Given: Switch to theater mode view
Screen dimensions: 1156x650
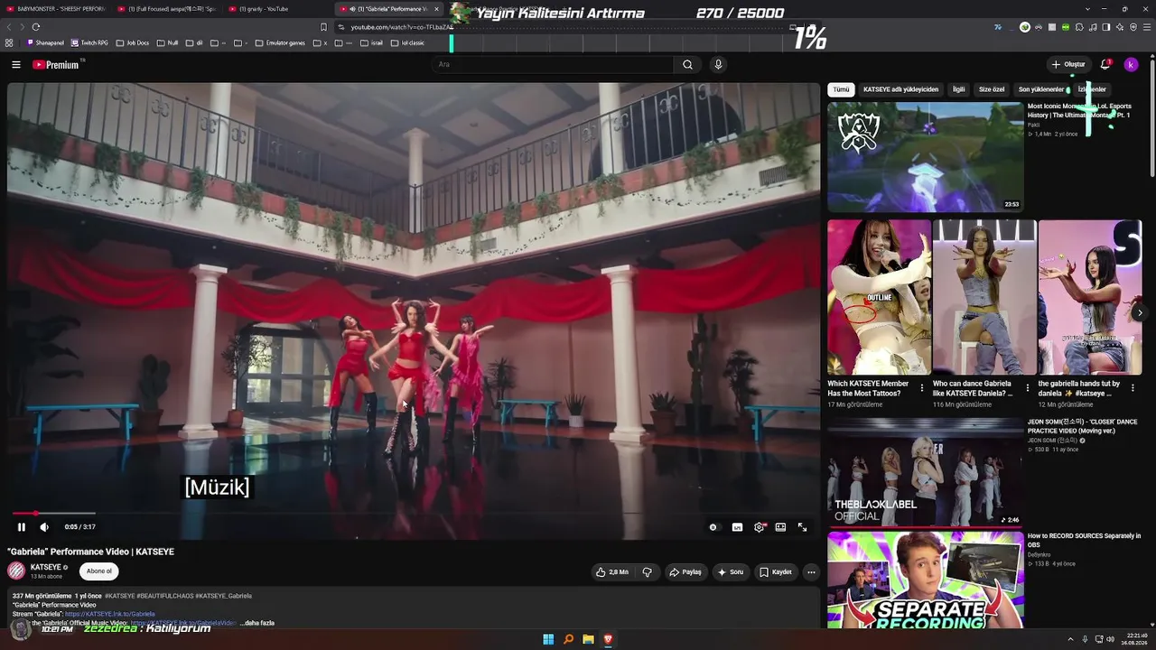Looking at the screenshot, I should pos(780,527).
